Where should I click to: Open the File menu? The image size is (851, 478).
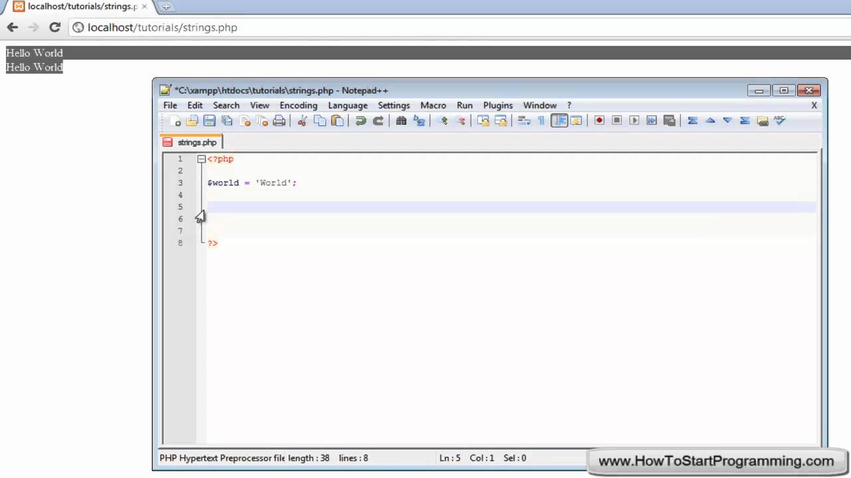point(170,106)
